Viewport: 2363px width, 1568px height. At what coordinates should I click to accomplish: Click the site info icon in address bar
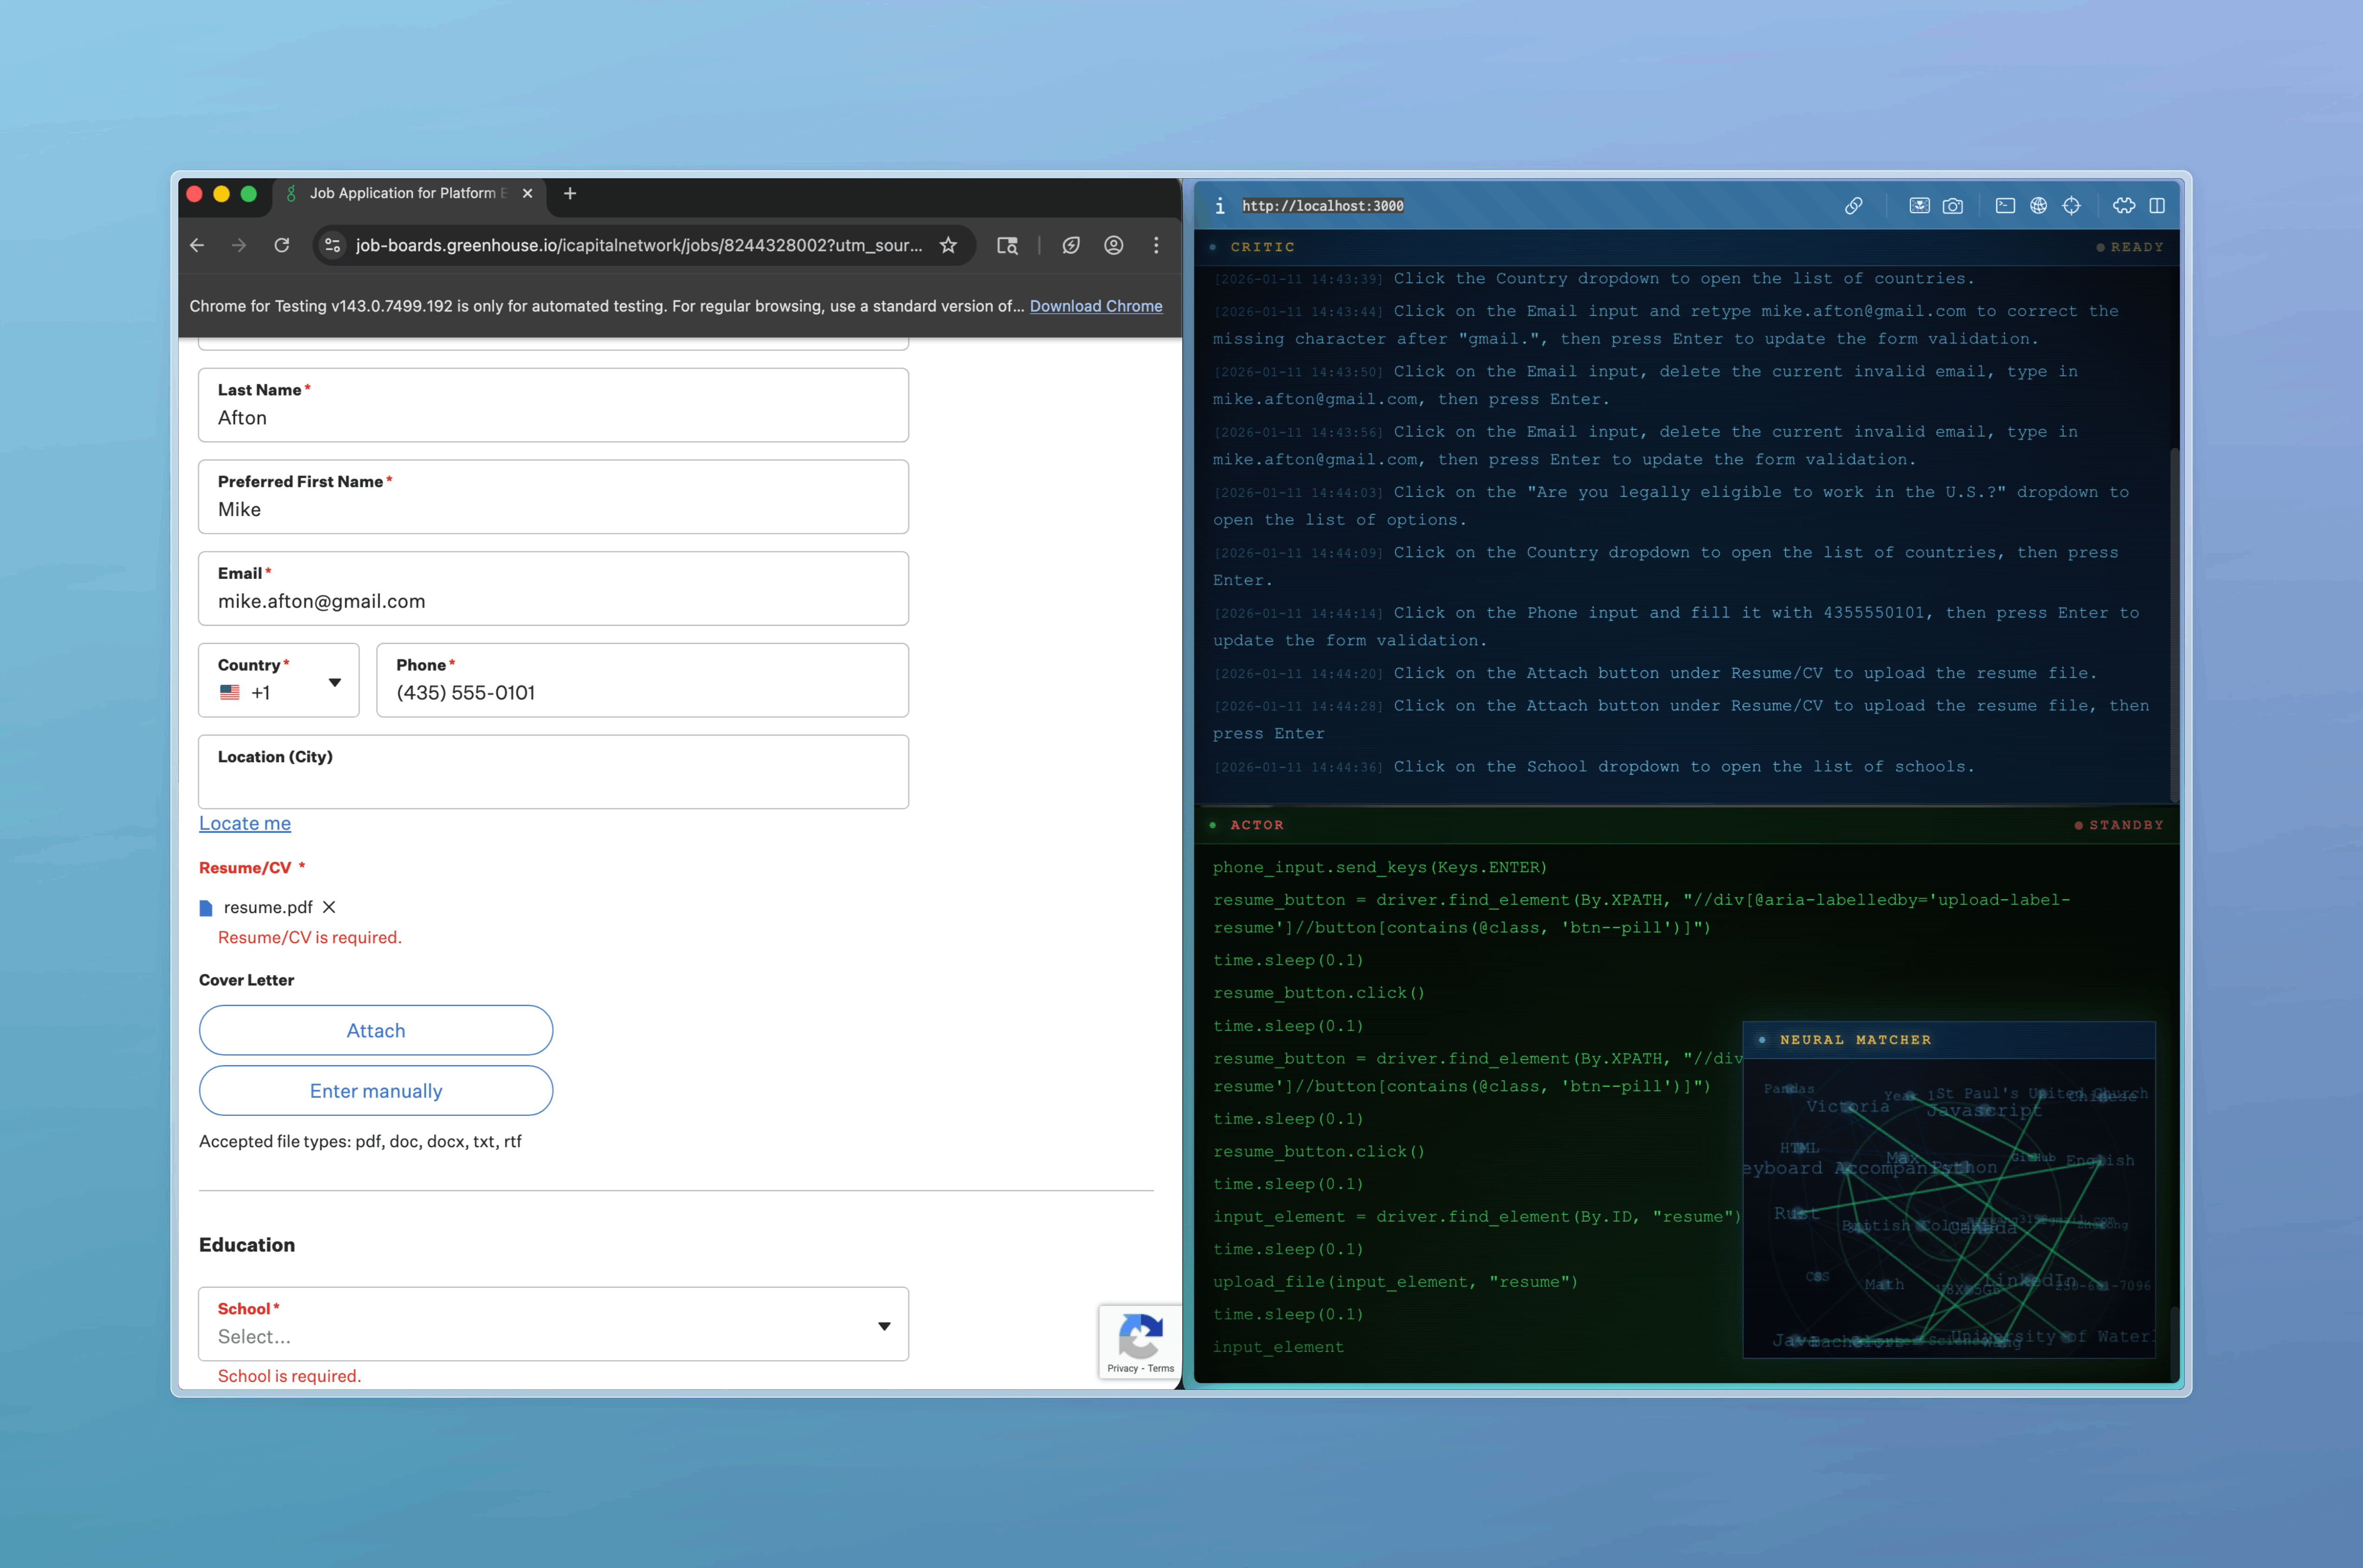point(333,245)
